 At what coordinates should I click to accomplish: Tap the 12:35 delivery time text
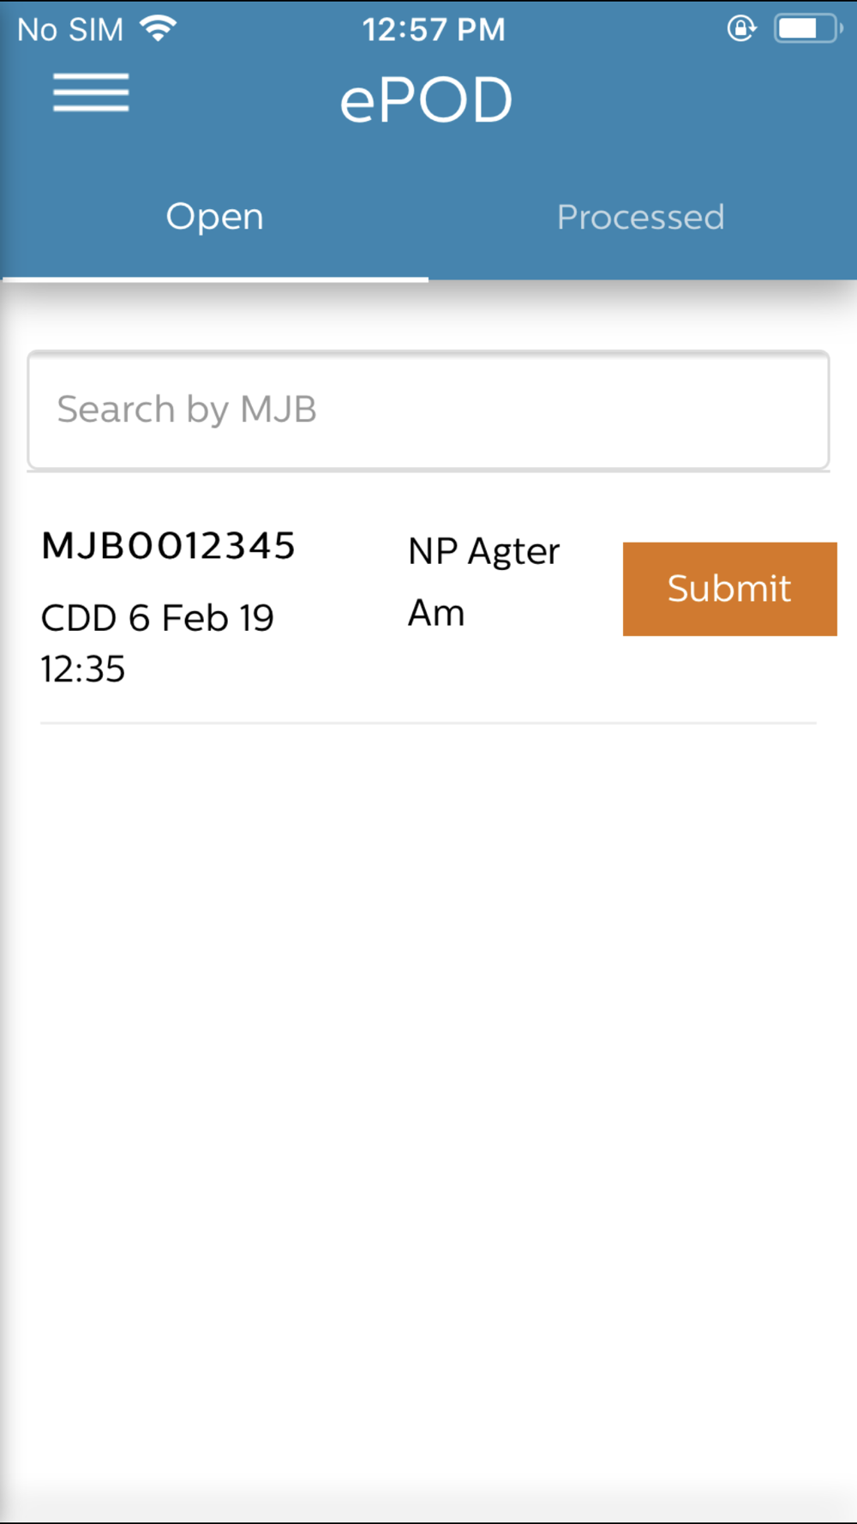click(x=83, y=669)
